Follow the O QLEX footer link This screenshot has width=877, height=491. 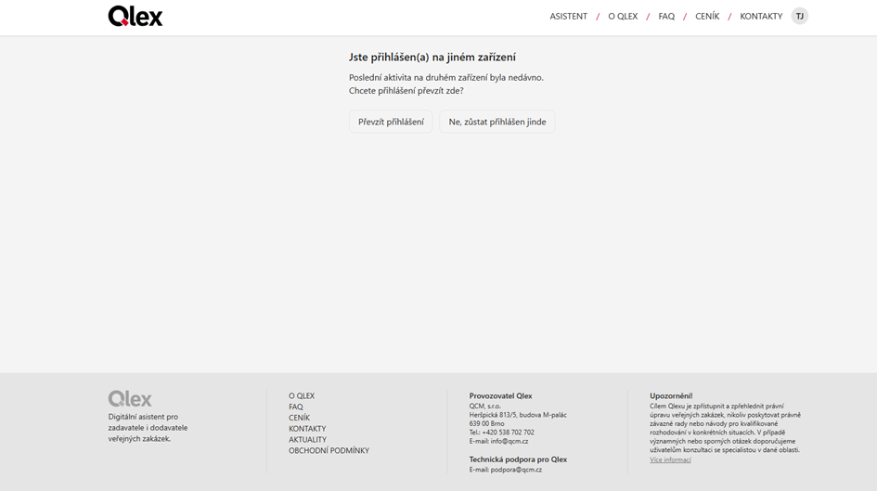tap(302, 396)
